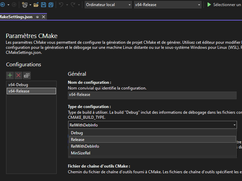Click the open folder icon in toolbar

pos(36,5)
